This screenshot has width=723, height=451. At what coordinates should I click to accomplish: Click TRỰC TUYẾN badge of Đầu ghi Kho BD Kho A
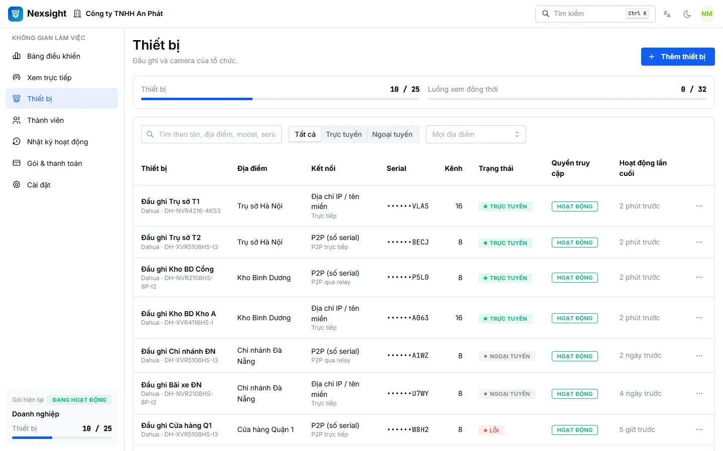point(506,318)
